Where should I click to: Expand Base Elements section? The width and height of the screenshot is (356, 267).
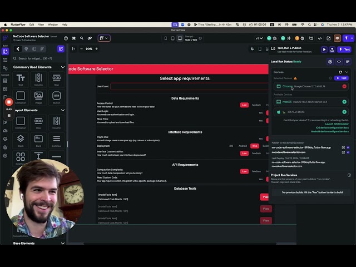63,244
